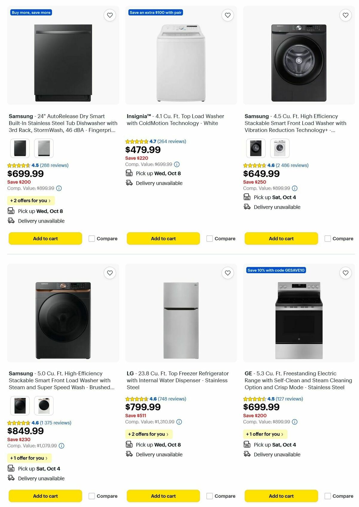Click the pickup icon for the Samsung front load washer
359x507 pixels.
[247, 197]
